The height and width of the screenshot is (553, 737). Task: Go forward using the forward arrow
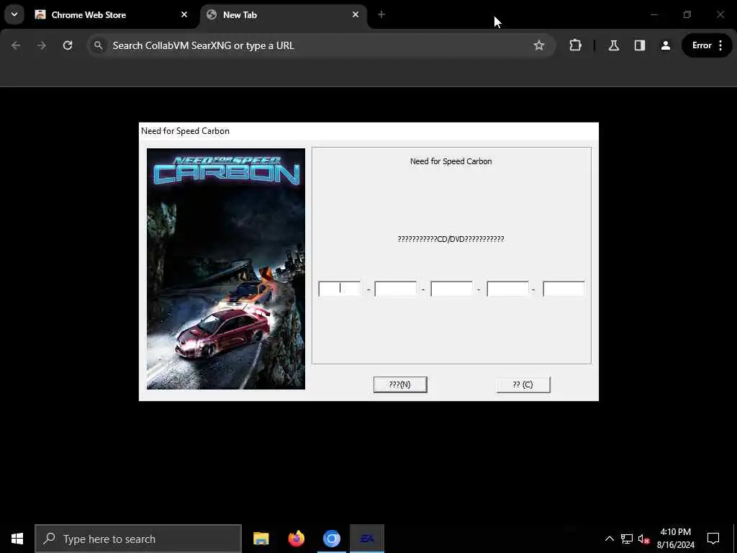41,45
